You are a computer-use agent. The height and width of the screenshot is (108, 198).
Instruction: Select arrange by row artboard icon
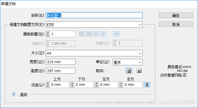pos(96,34)
